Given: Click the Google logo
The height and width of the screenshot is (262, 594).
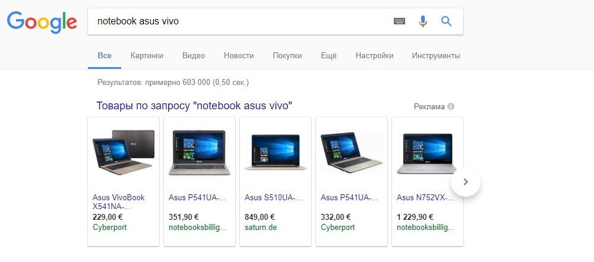Looking at the screenshot, I should point(42,22).
